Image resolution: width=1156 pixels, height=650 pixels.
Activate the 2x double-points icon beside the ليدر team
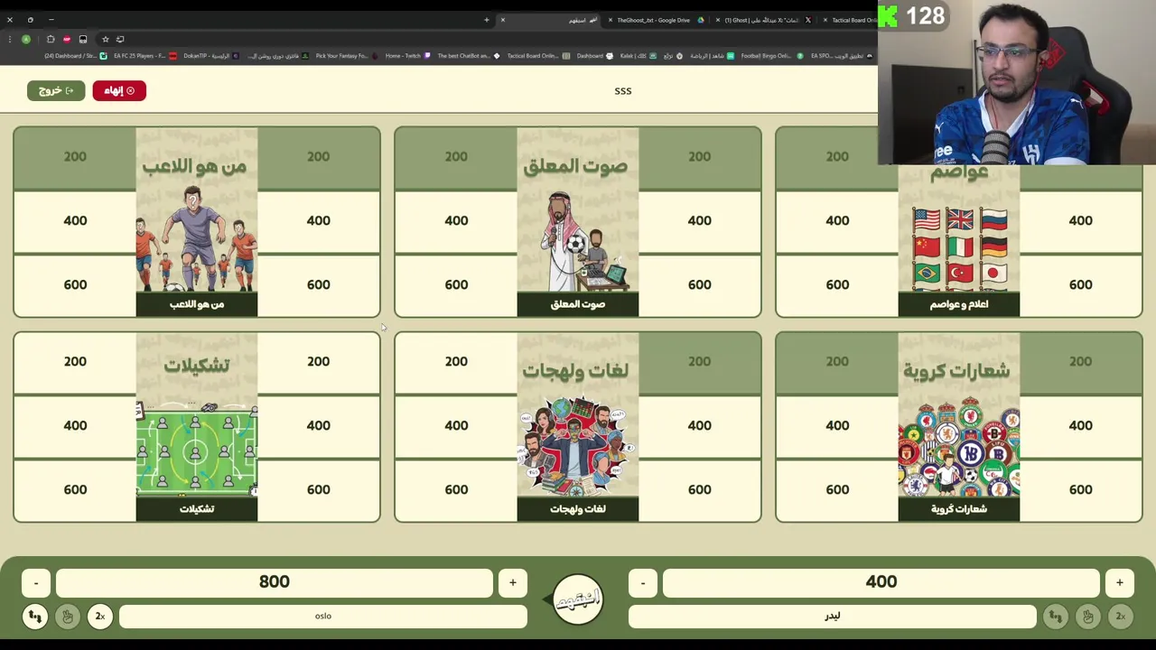tap(1120, 617)
